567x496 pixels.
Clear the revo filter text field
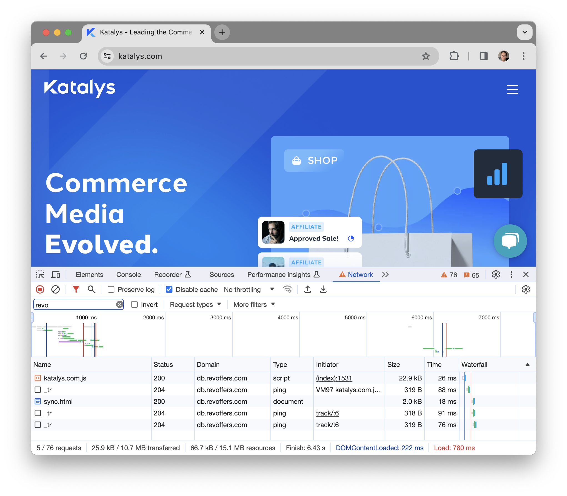click(x=119, y=305)
